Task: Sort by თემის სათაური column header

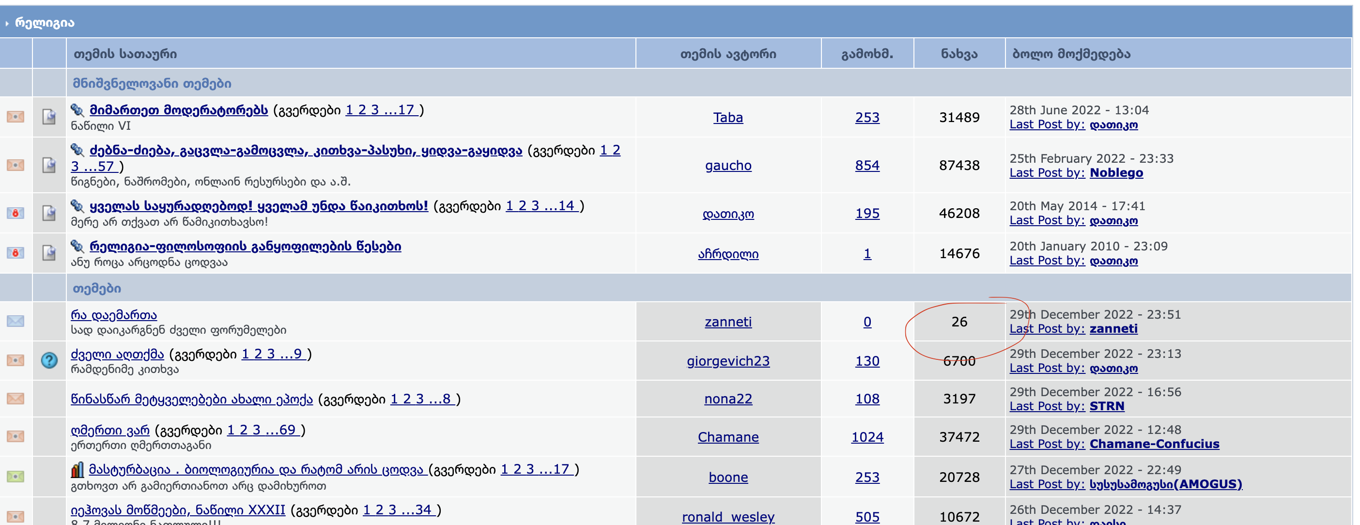Action: (x=125, y=54)
